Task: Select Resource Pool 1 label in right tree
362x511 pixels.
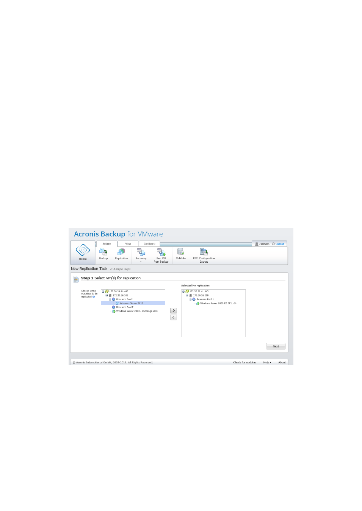Action: pyautogui.click(x=205, y=299)
